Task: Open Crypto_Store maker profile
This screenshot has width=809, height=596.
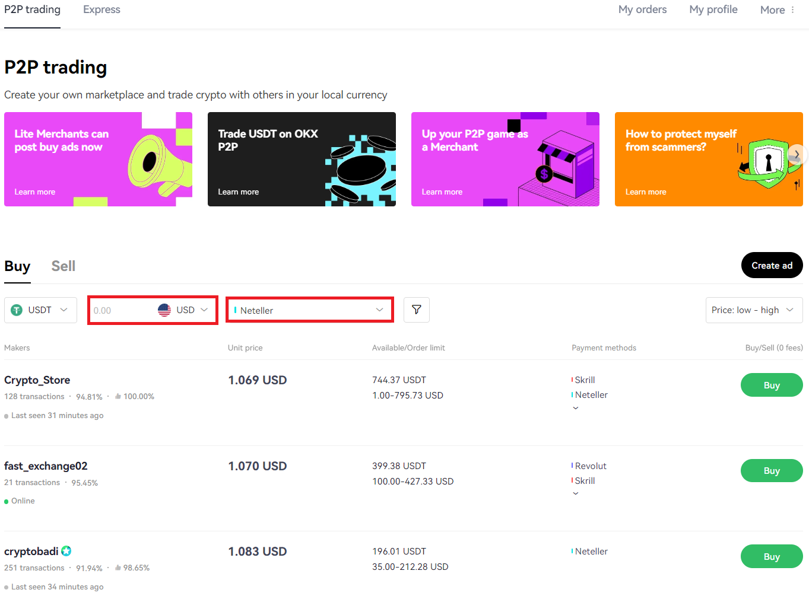Action: [37, 380]
